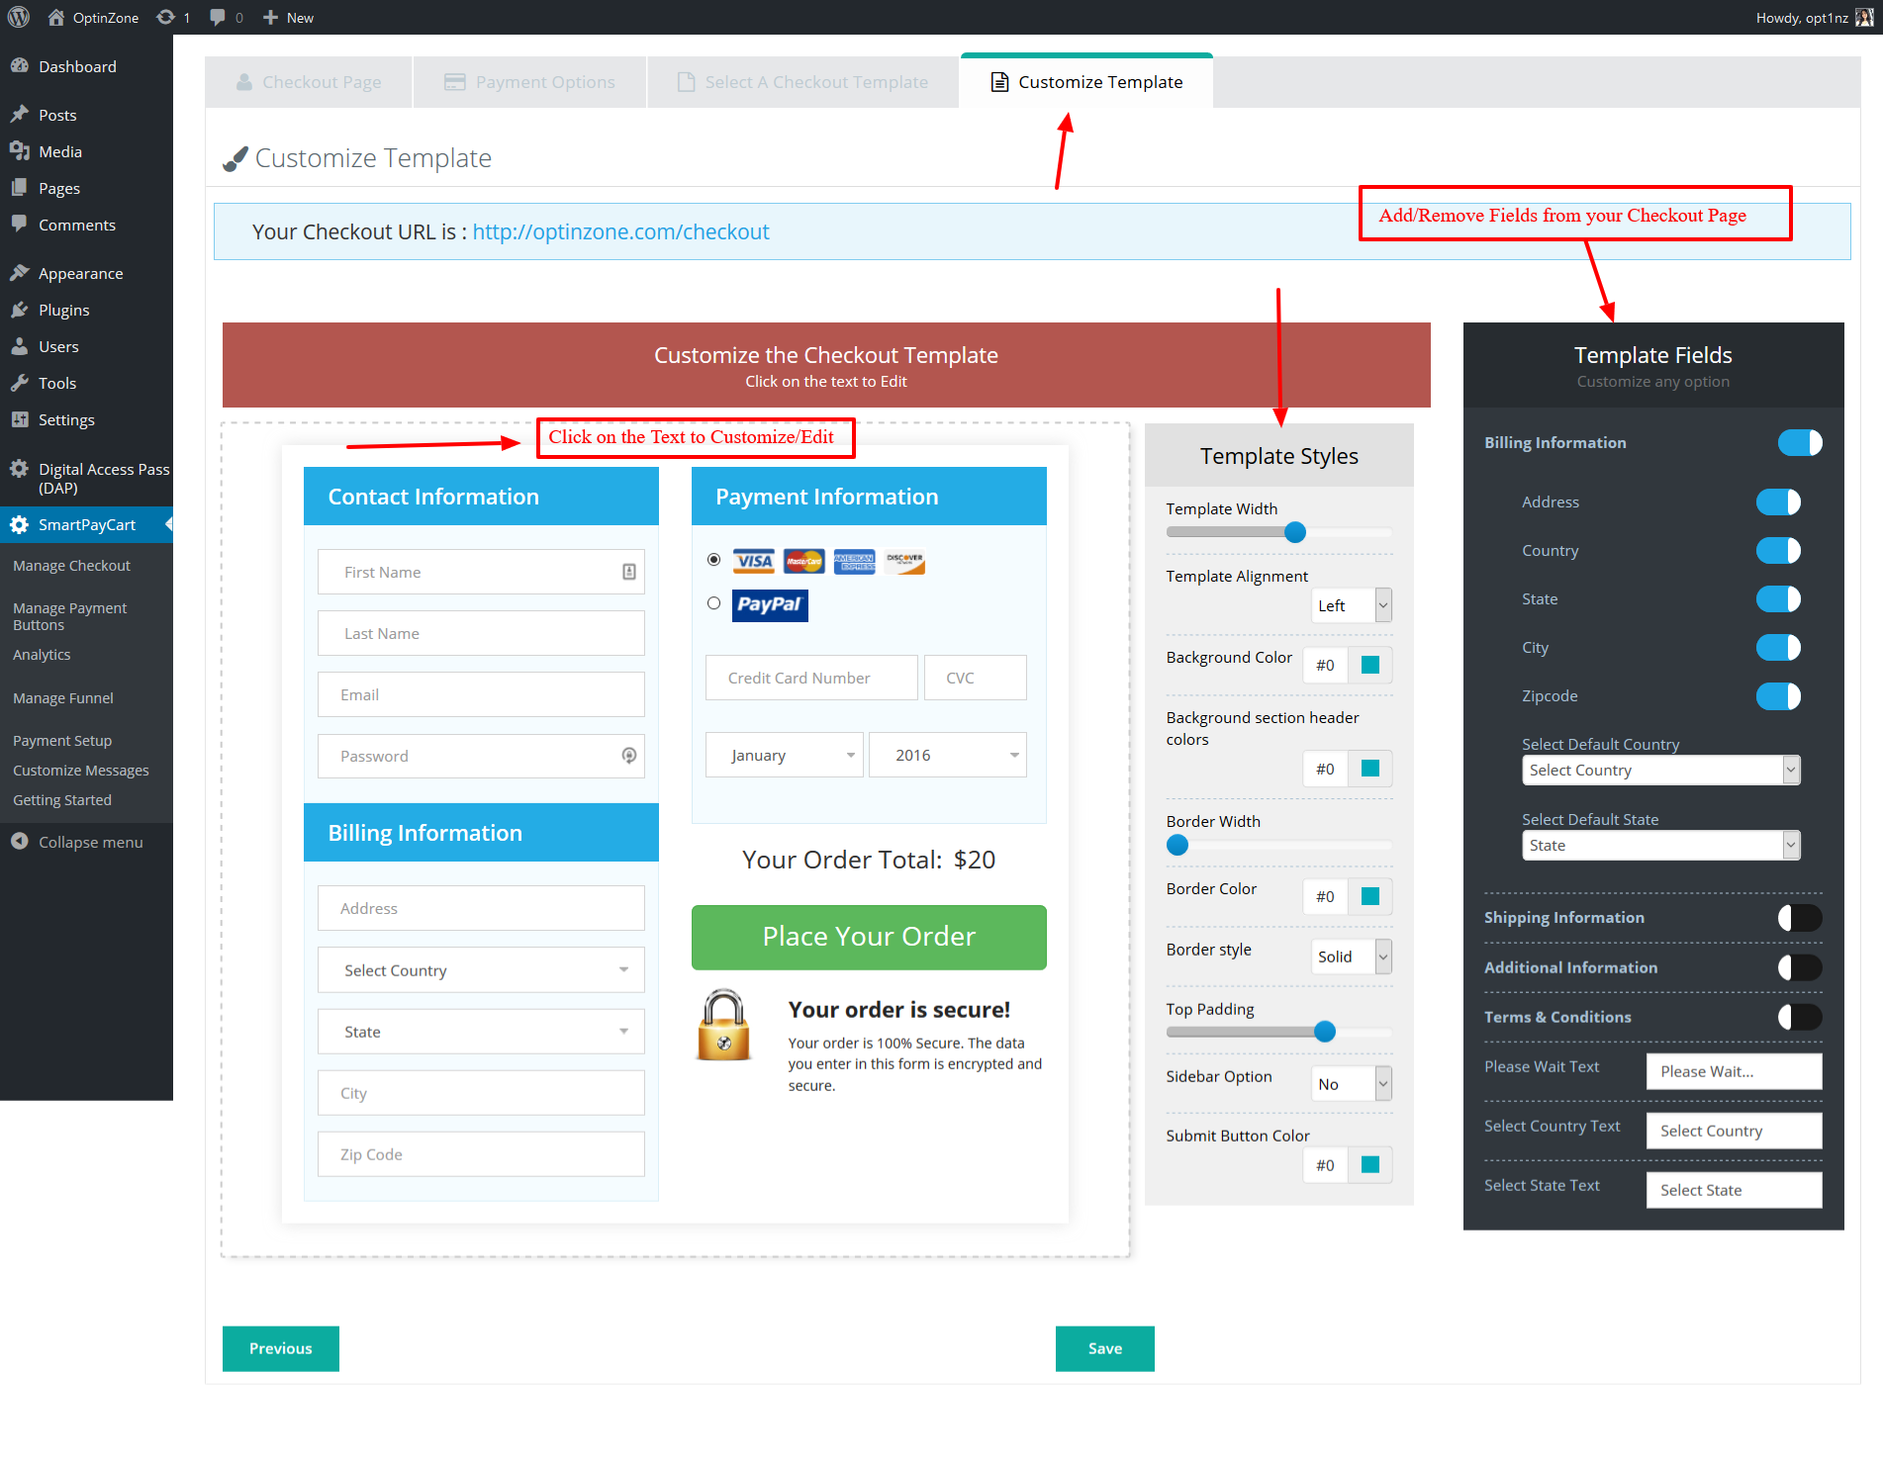Select the PayPal radio button
Image resolution: width=1883 pixels, height=1458 pixels.
[713, 603]
